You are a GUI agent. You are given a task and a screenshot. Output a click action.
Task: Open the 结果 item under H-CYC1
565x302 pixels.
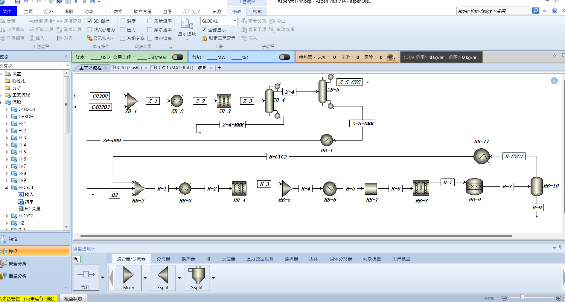coord(29,202)
